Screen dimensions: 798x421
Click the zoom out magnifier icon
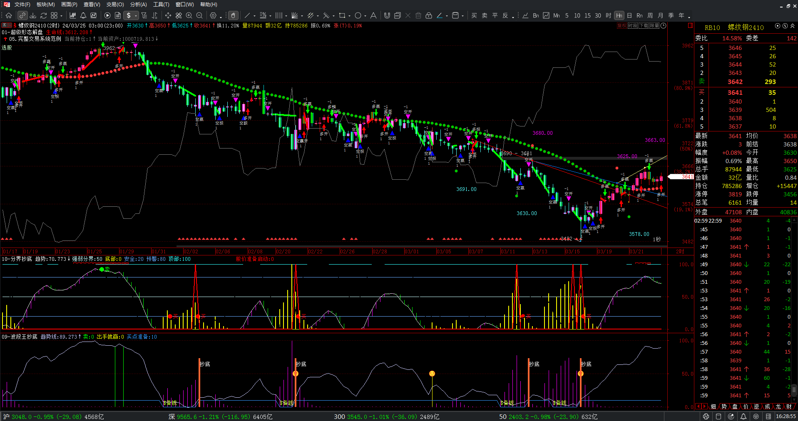pyautogui.click(x=199, y=15)
